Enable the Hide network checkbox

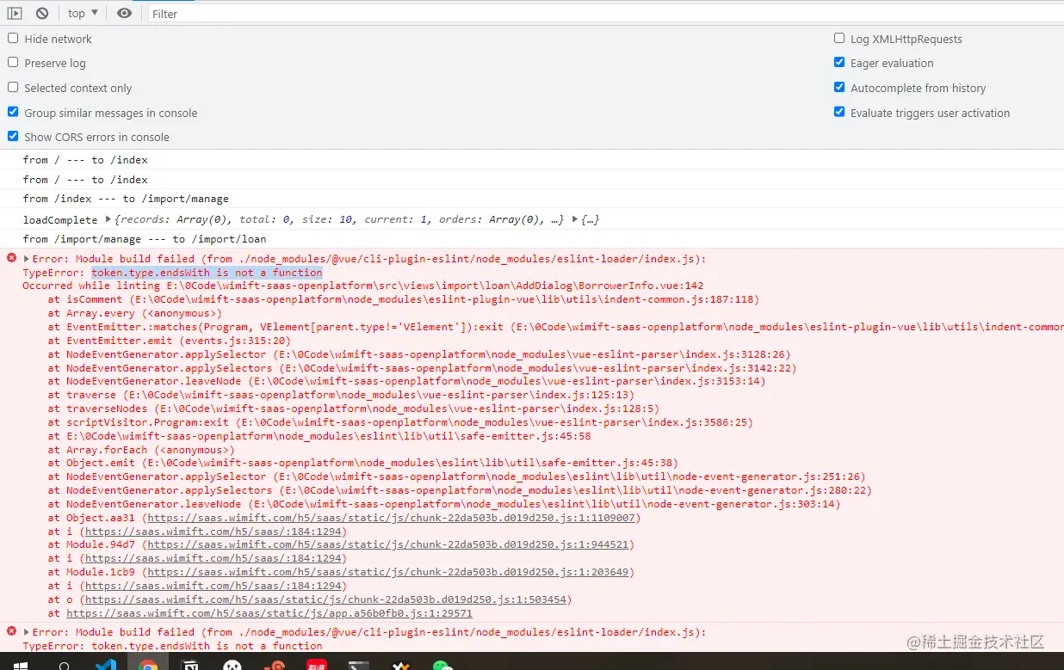(13, 39)
